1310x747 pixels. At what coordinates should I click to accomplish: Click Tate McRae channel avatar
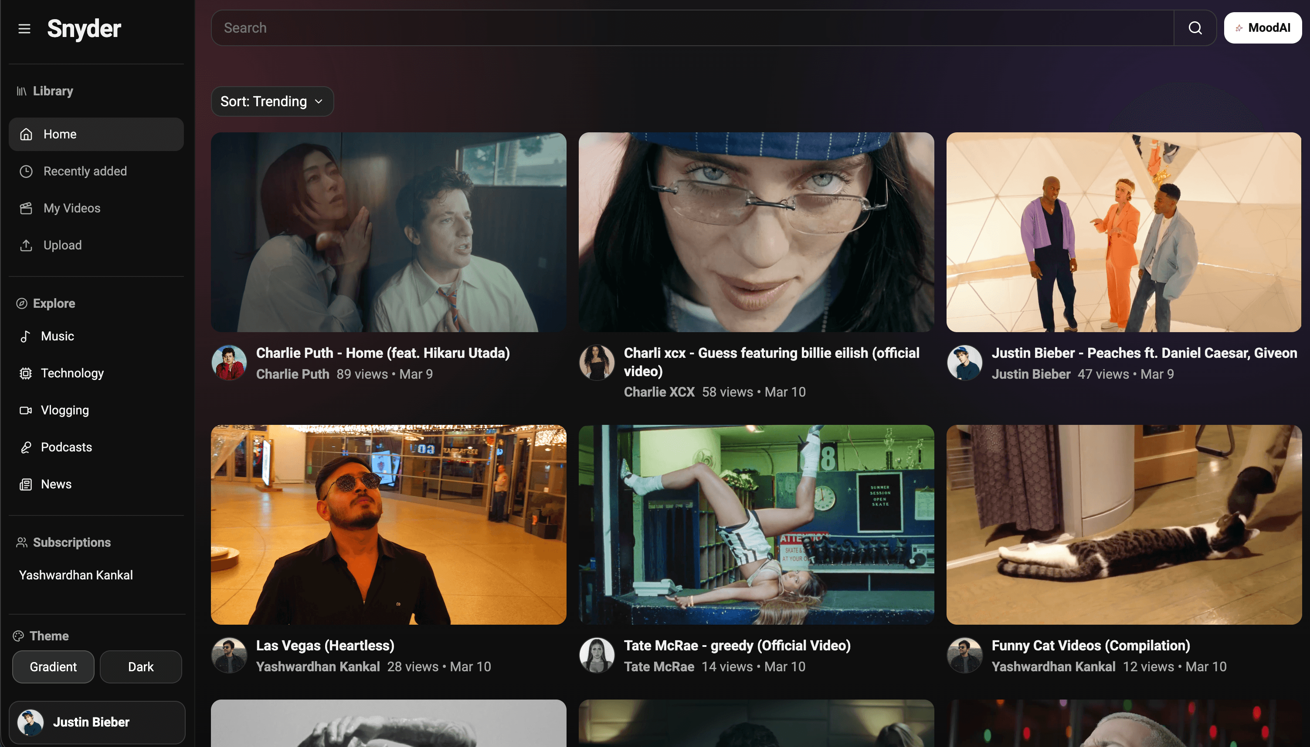(x=597, y=655)
